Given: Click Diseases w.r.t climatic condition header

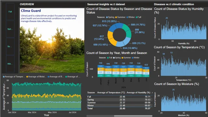Looking at the screenshot, I should pyautogui.click(x=174, y=4).
